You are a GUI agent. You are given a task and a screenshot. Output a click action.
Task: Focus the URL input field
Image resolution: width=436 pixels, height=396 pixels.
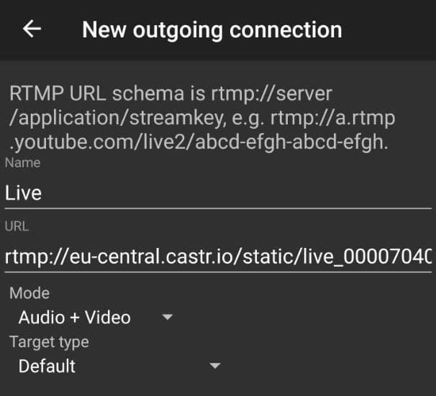click(216, 257)
